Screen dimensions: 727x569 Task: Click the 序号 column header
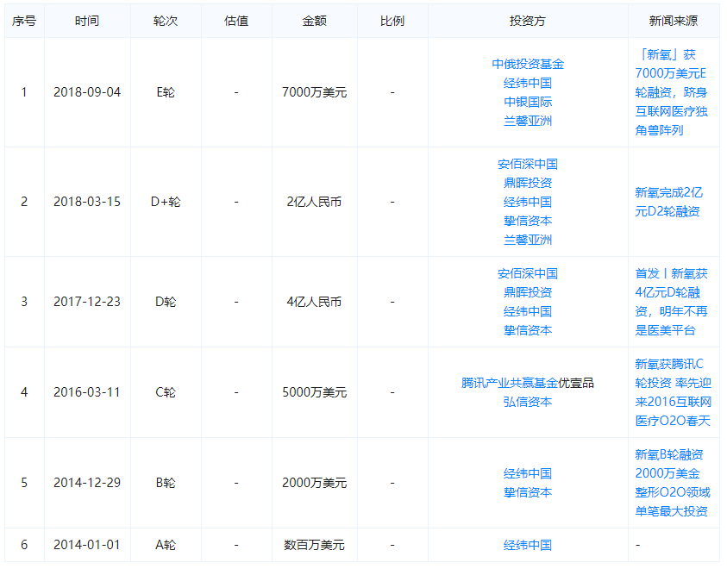pos(24,21)
